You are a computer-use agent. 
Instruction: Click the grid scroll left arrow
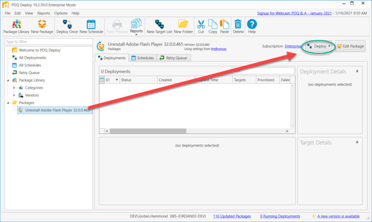click(x=107, y=131)
